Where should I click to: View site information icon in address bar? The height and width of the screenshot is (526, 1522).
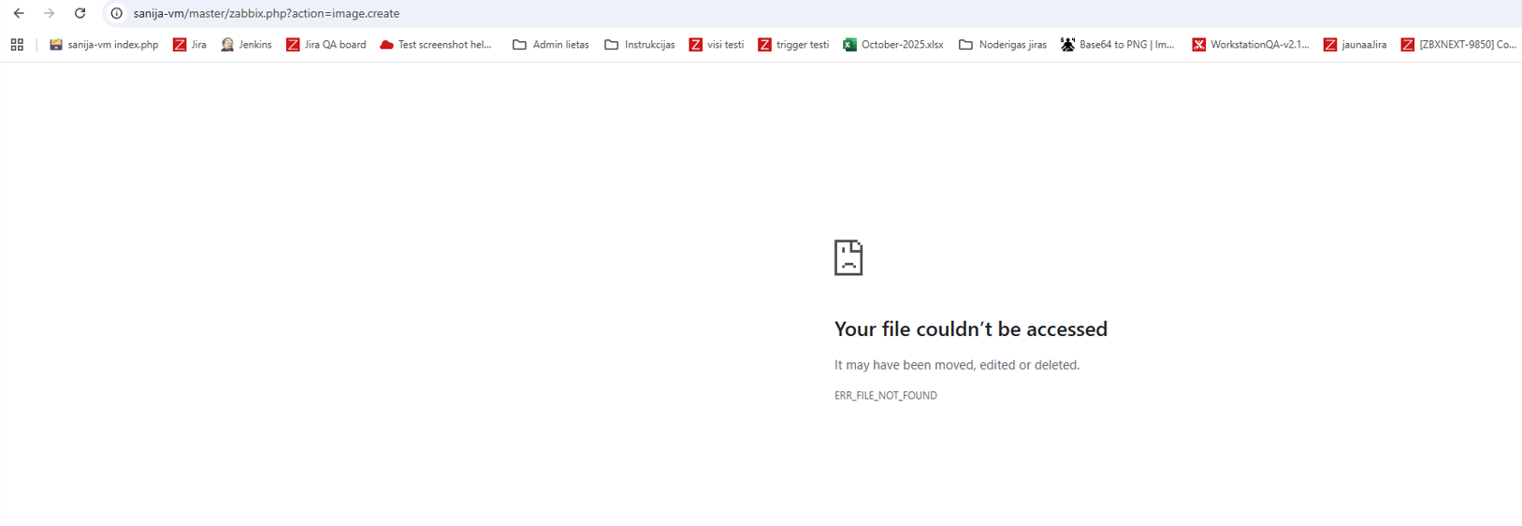(117, 13)
